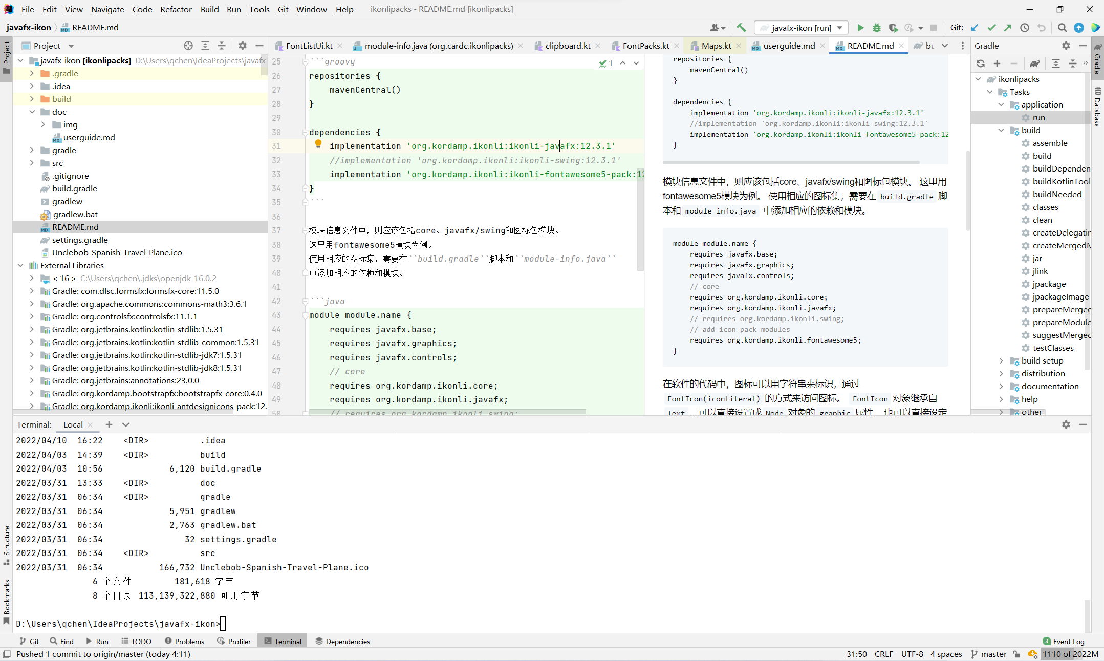1104x661 pixels.
Task: Toggle line 31 warning indicator
Action: click(318, 145)
